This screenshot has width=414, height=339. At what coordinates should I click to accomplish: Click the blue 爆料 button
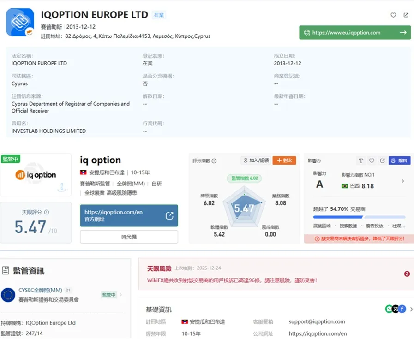(400, 161)
